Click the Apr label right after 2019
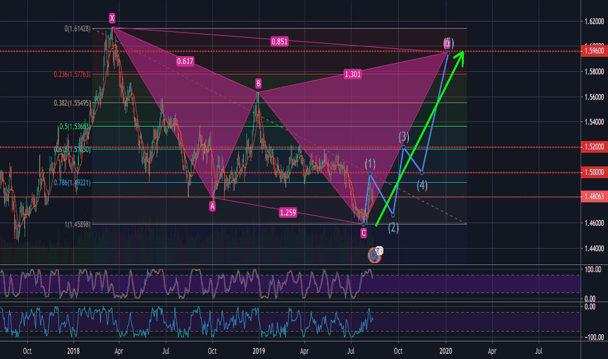The image size is (608, 359). point(305,351)
